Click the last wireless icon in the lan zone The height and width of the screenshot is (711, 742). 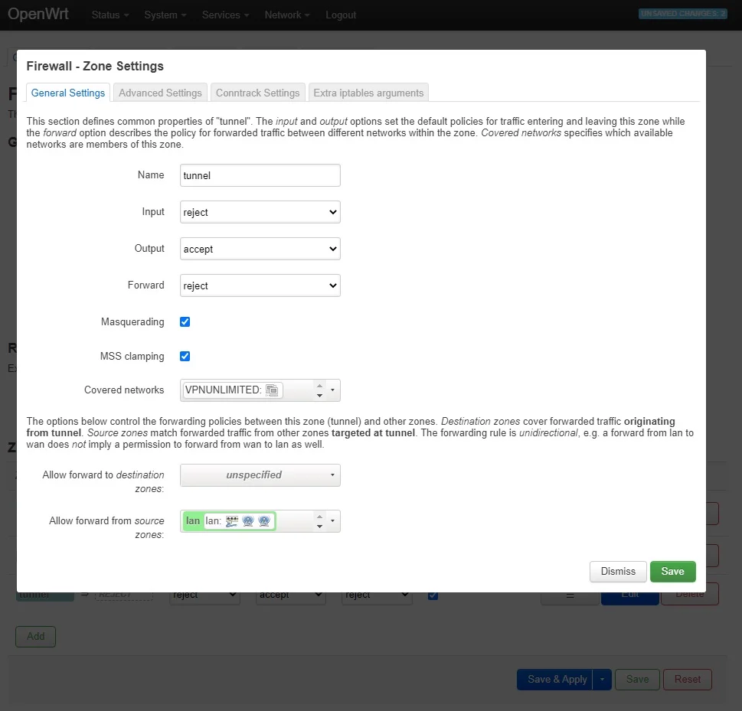(x=264, y=521)
